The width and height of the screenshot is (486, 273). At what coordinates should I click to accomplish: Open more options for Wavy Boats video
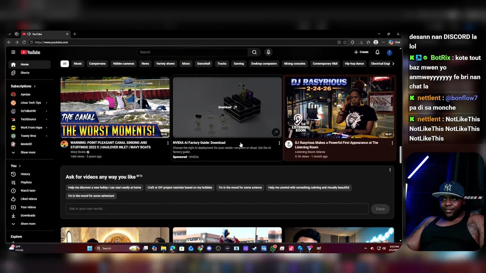click(x=168, y=143)
